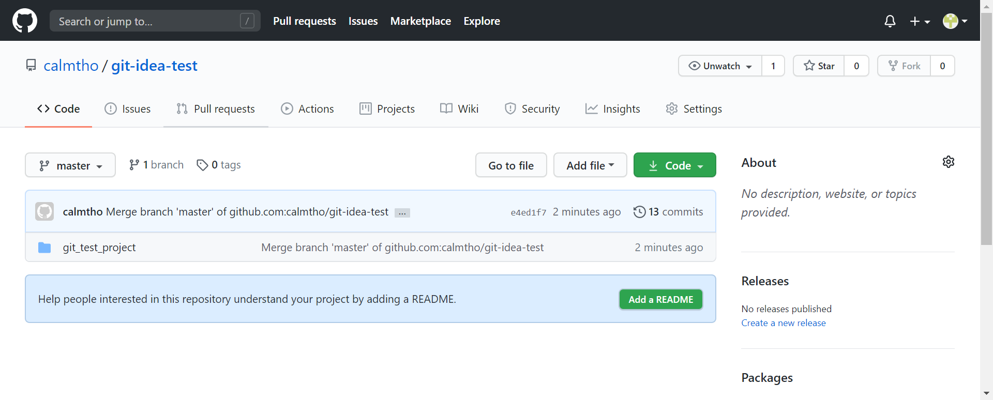The image size is (993, 400).
Task: Open commit history clock icon
Action: (640, 212)
